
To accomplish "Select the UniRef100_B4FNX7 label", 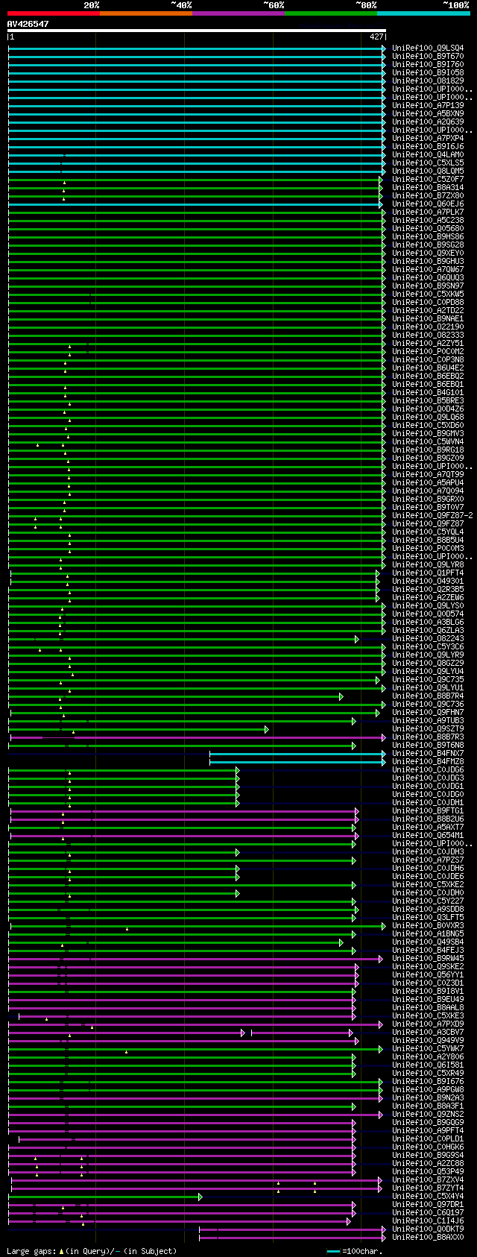I will click(x=428, y=753).
